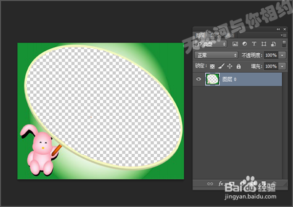Viewport: 293px width, 207px height.
Task: Open the 类型 filter kind dropdown
Action: (211, 44)
